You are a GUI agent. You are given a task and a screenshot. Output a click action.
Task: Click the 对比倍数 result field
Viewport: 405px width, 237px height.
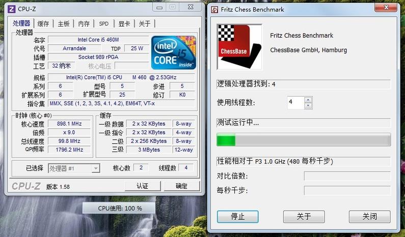[347, 176]
